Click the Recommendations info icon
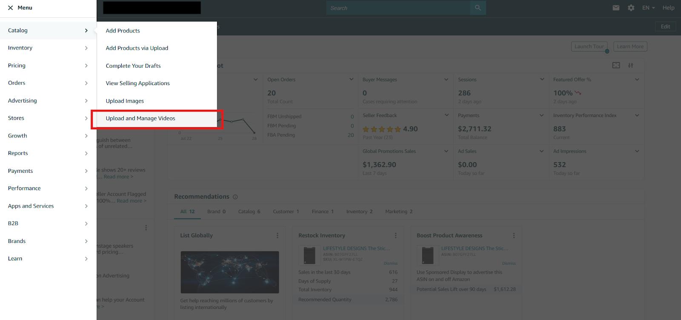681x320 pixels. click(235, 197)
